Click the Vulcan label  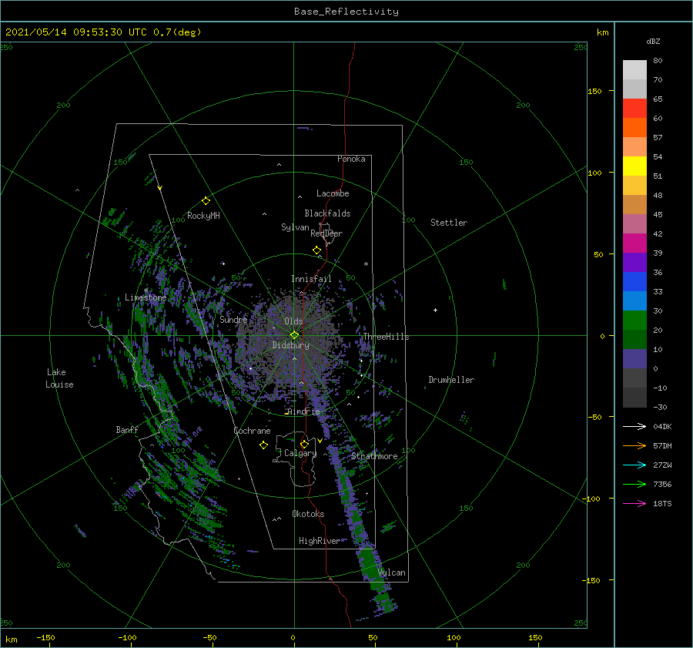tap(392, 572)
